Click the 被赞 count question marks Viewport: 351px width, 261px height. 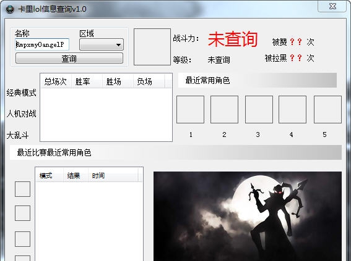[296, 41]
